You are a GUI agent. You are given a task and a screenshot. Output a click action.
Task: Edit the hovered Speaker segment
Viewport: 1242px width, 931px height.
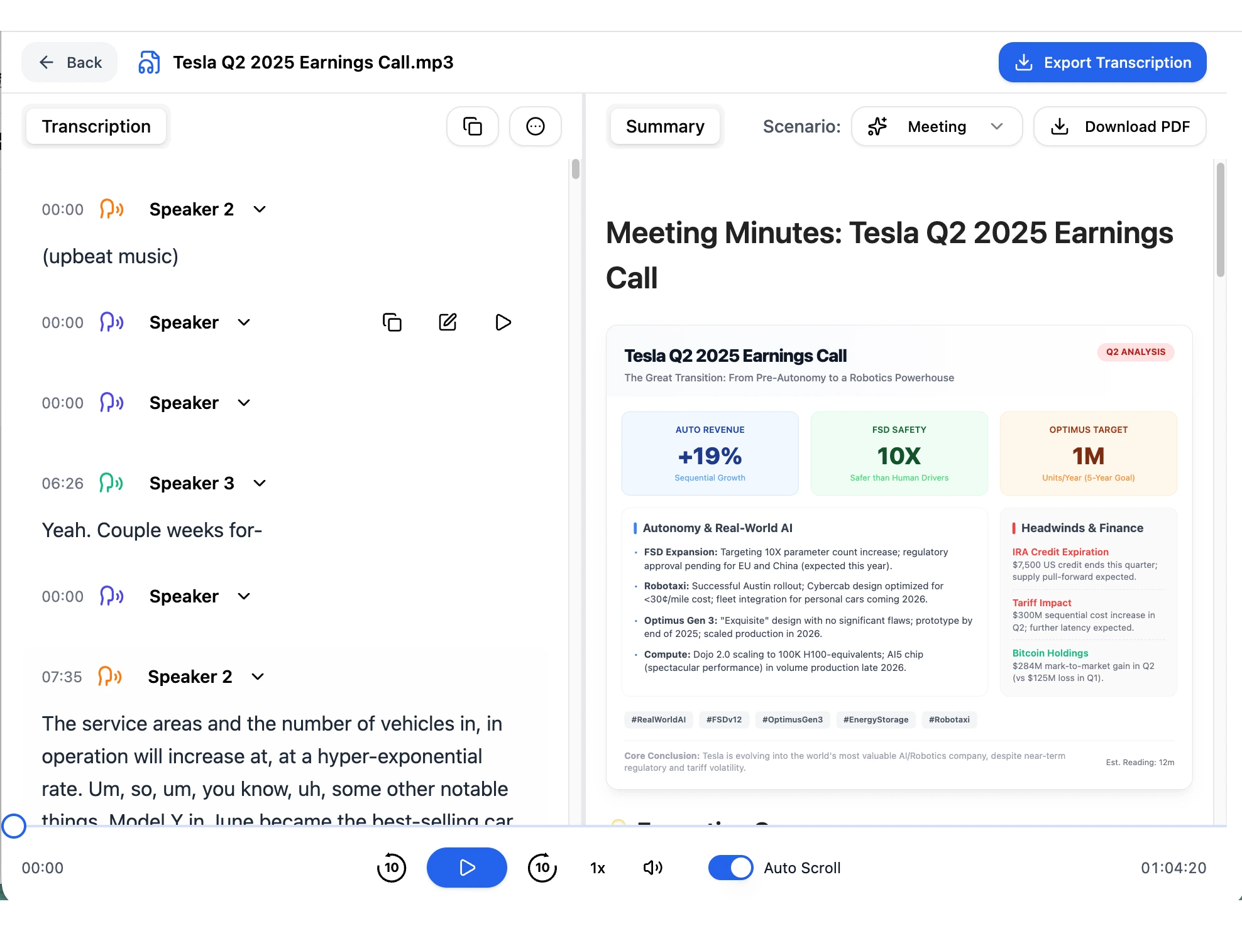point(448,322)
